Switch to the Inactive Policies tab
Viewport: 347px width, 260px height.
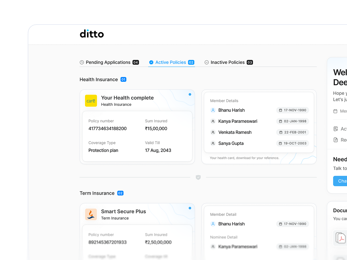[x=228, y=62]
